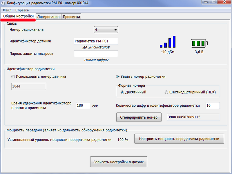Click the 'только цифры' hint text
The image size is (232, 174).
(96, 60)
